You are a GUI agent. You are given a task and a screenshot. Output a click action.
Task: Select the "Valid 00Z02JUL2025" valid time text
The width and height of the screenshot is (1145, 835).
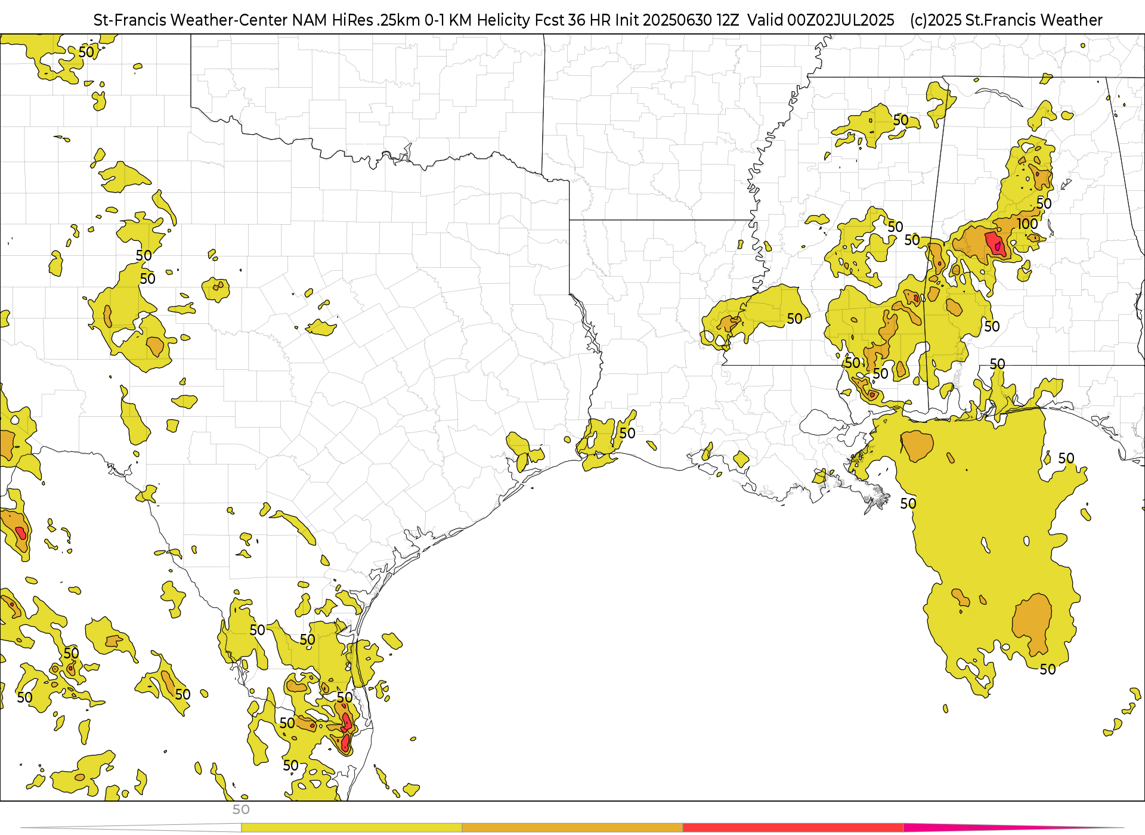pyautogui.click(x=821, y=20)
